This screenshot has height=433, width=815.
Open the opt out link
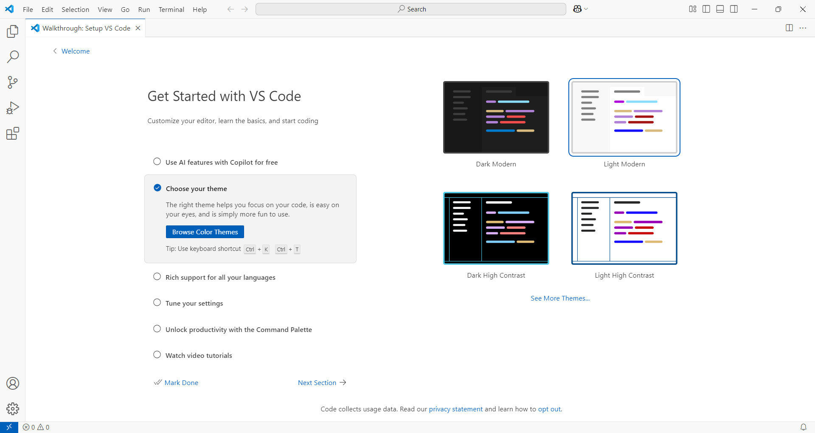549,409
